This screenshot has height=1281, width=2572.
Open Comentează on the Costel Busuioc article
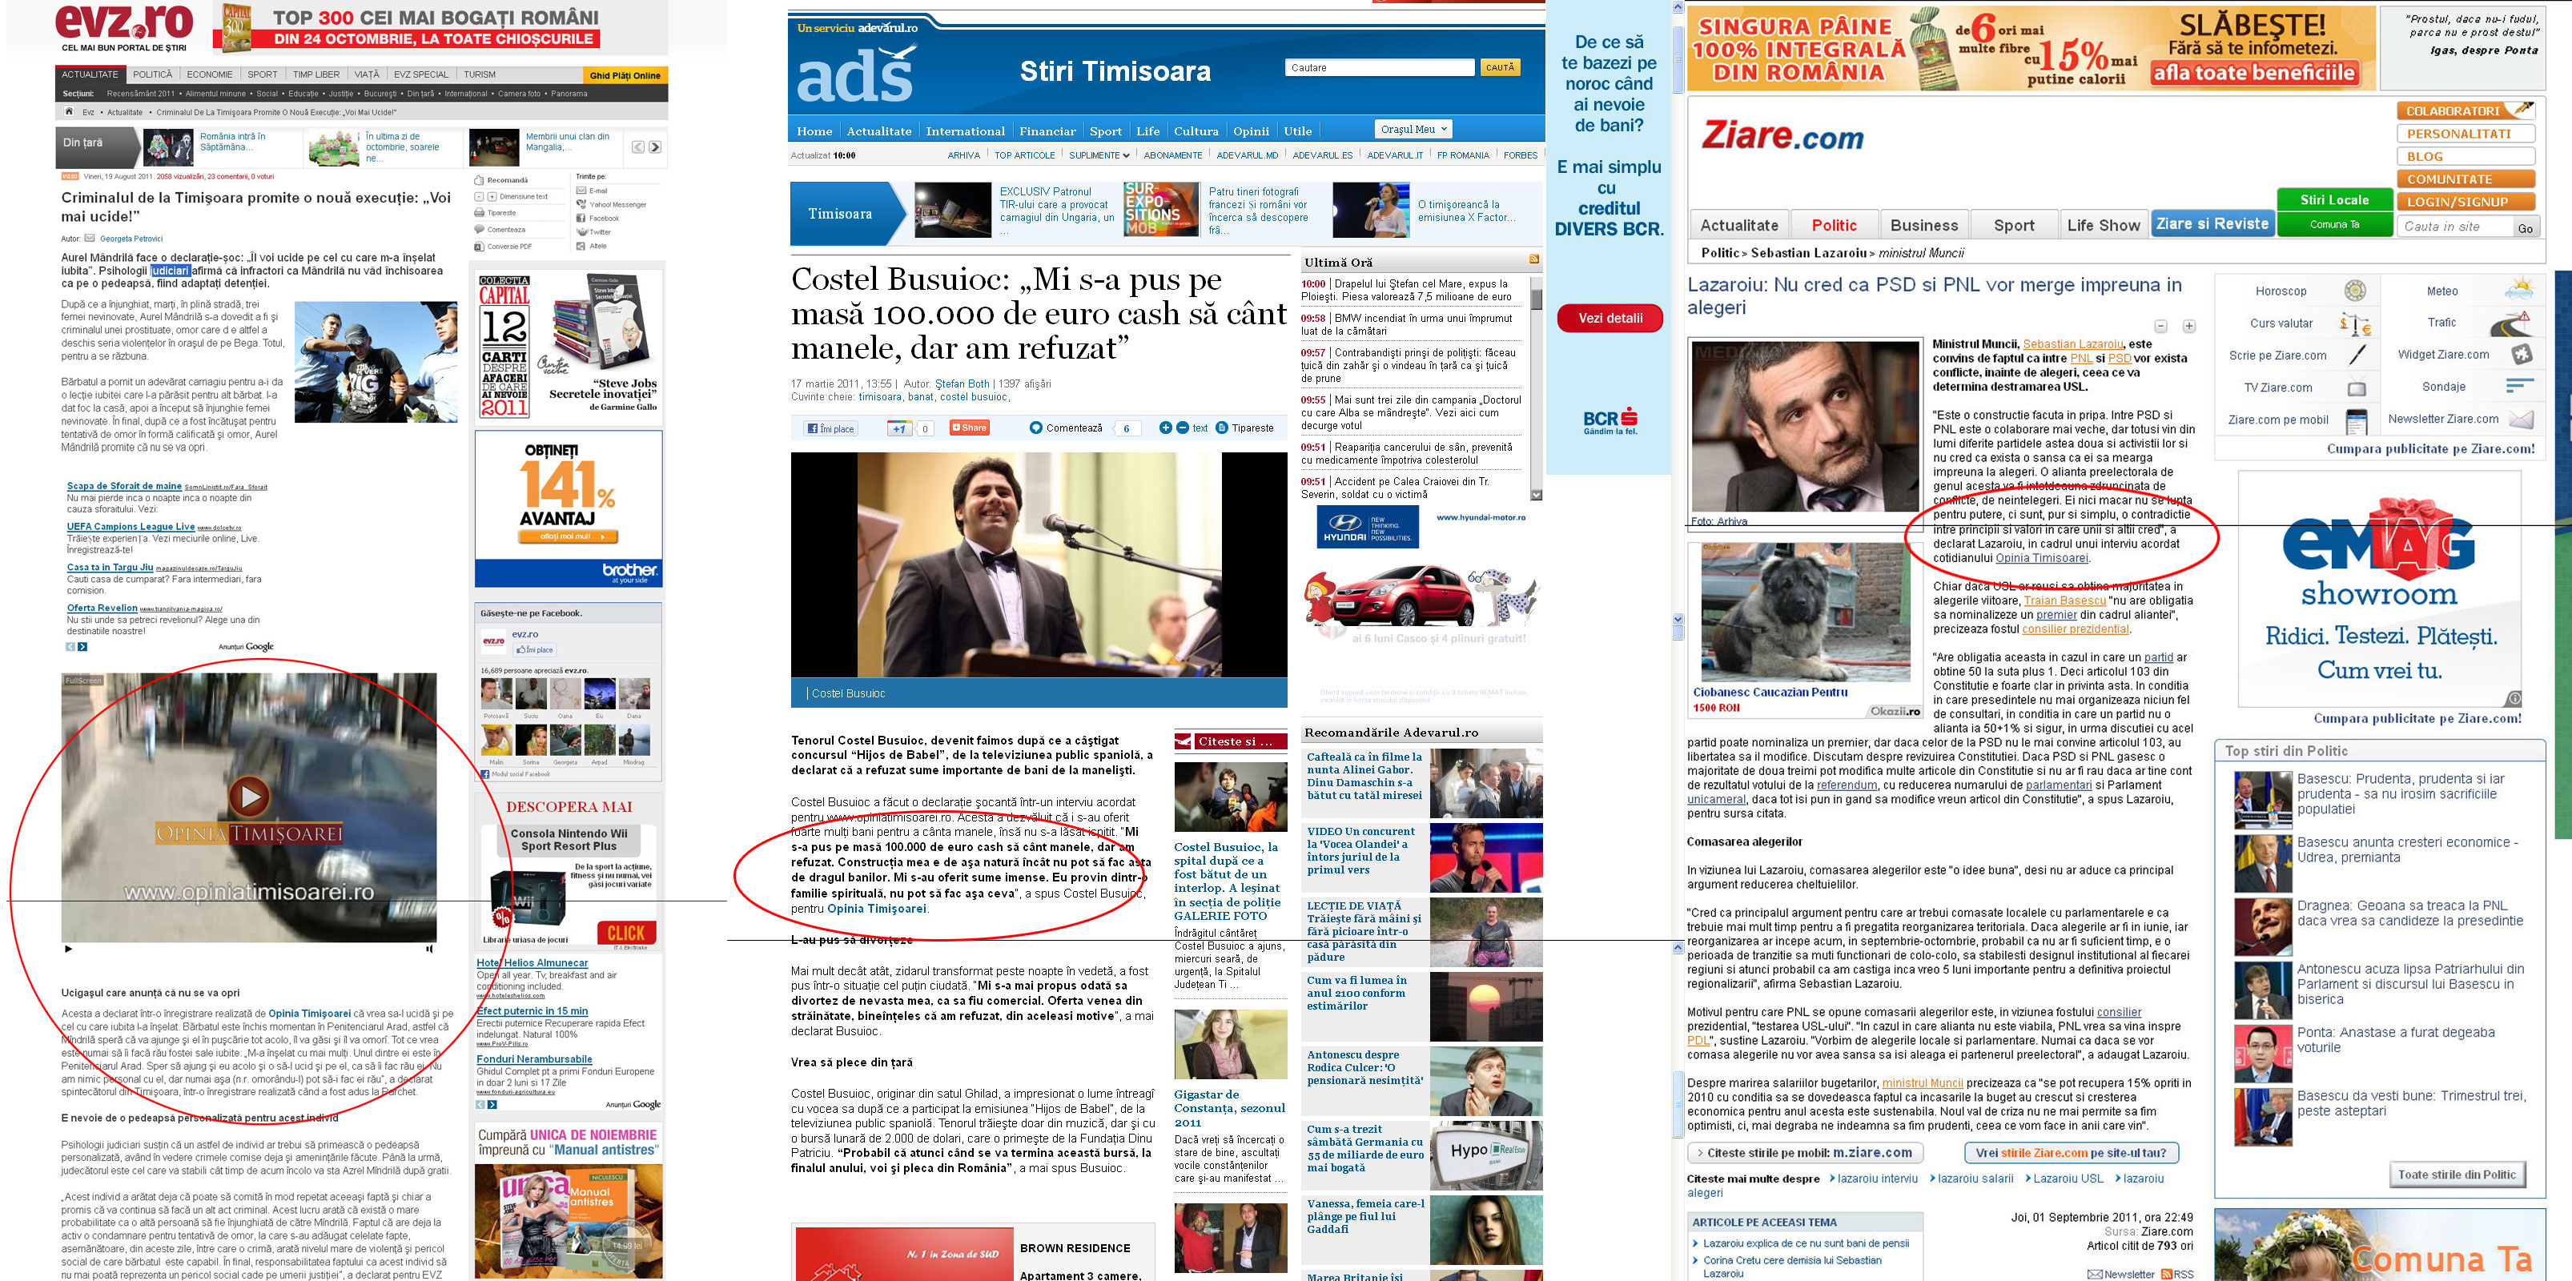(x=1065, y=428)
